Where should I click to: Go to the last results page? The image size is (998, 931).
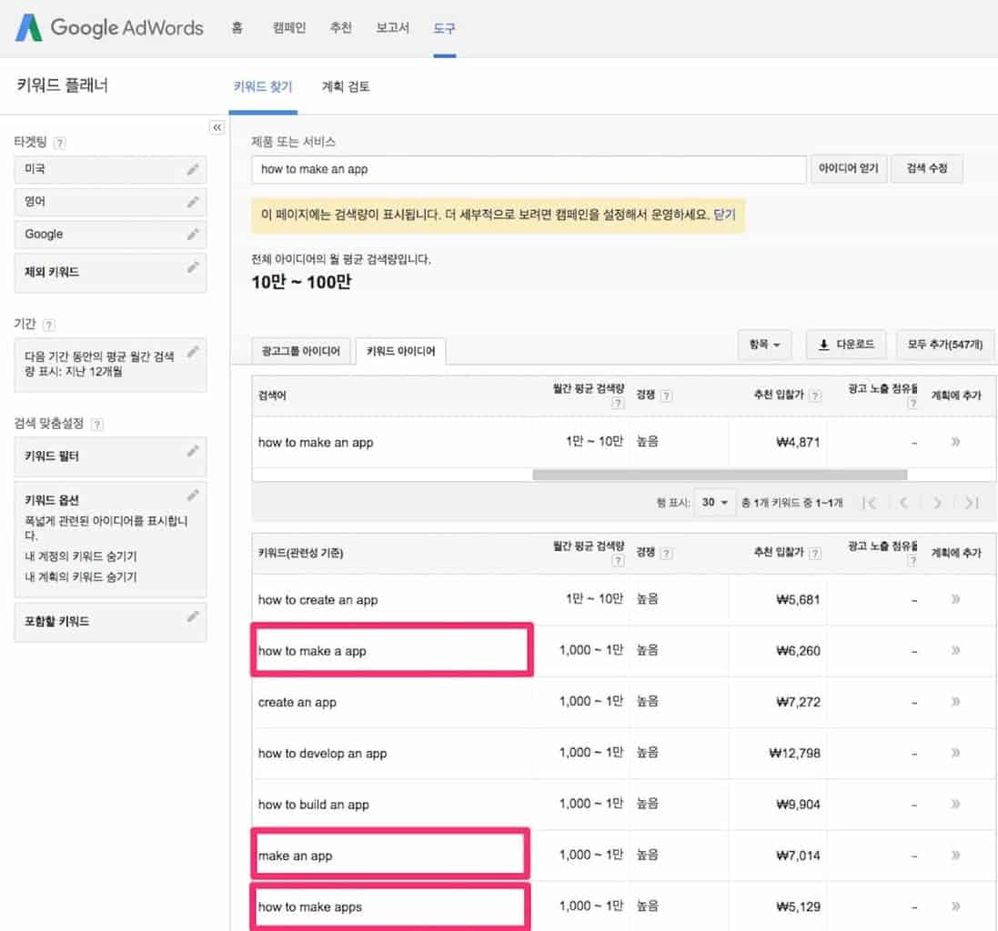[972, 503]
